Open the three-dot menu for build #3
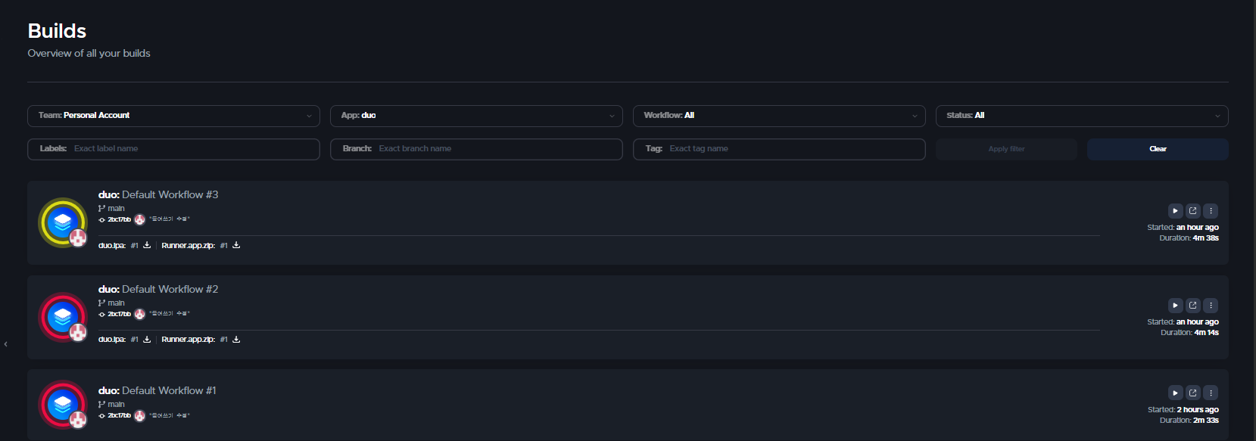Image resolution: width=1256 pixels, height=441 pixels. tap(1211, 211)
